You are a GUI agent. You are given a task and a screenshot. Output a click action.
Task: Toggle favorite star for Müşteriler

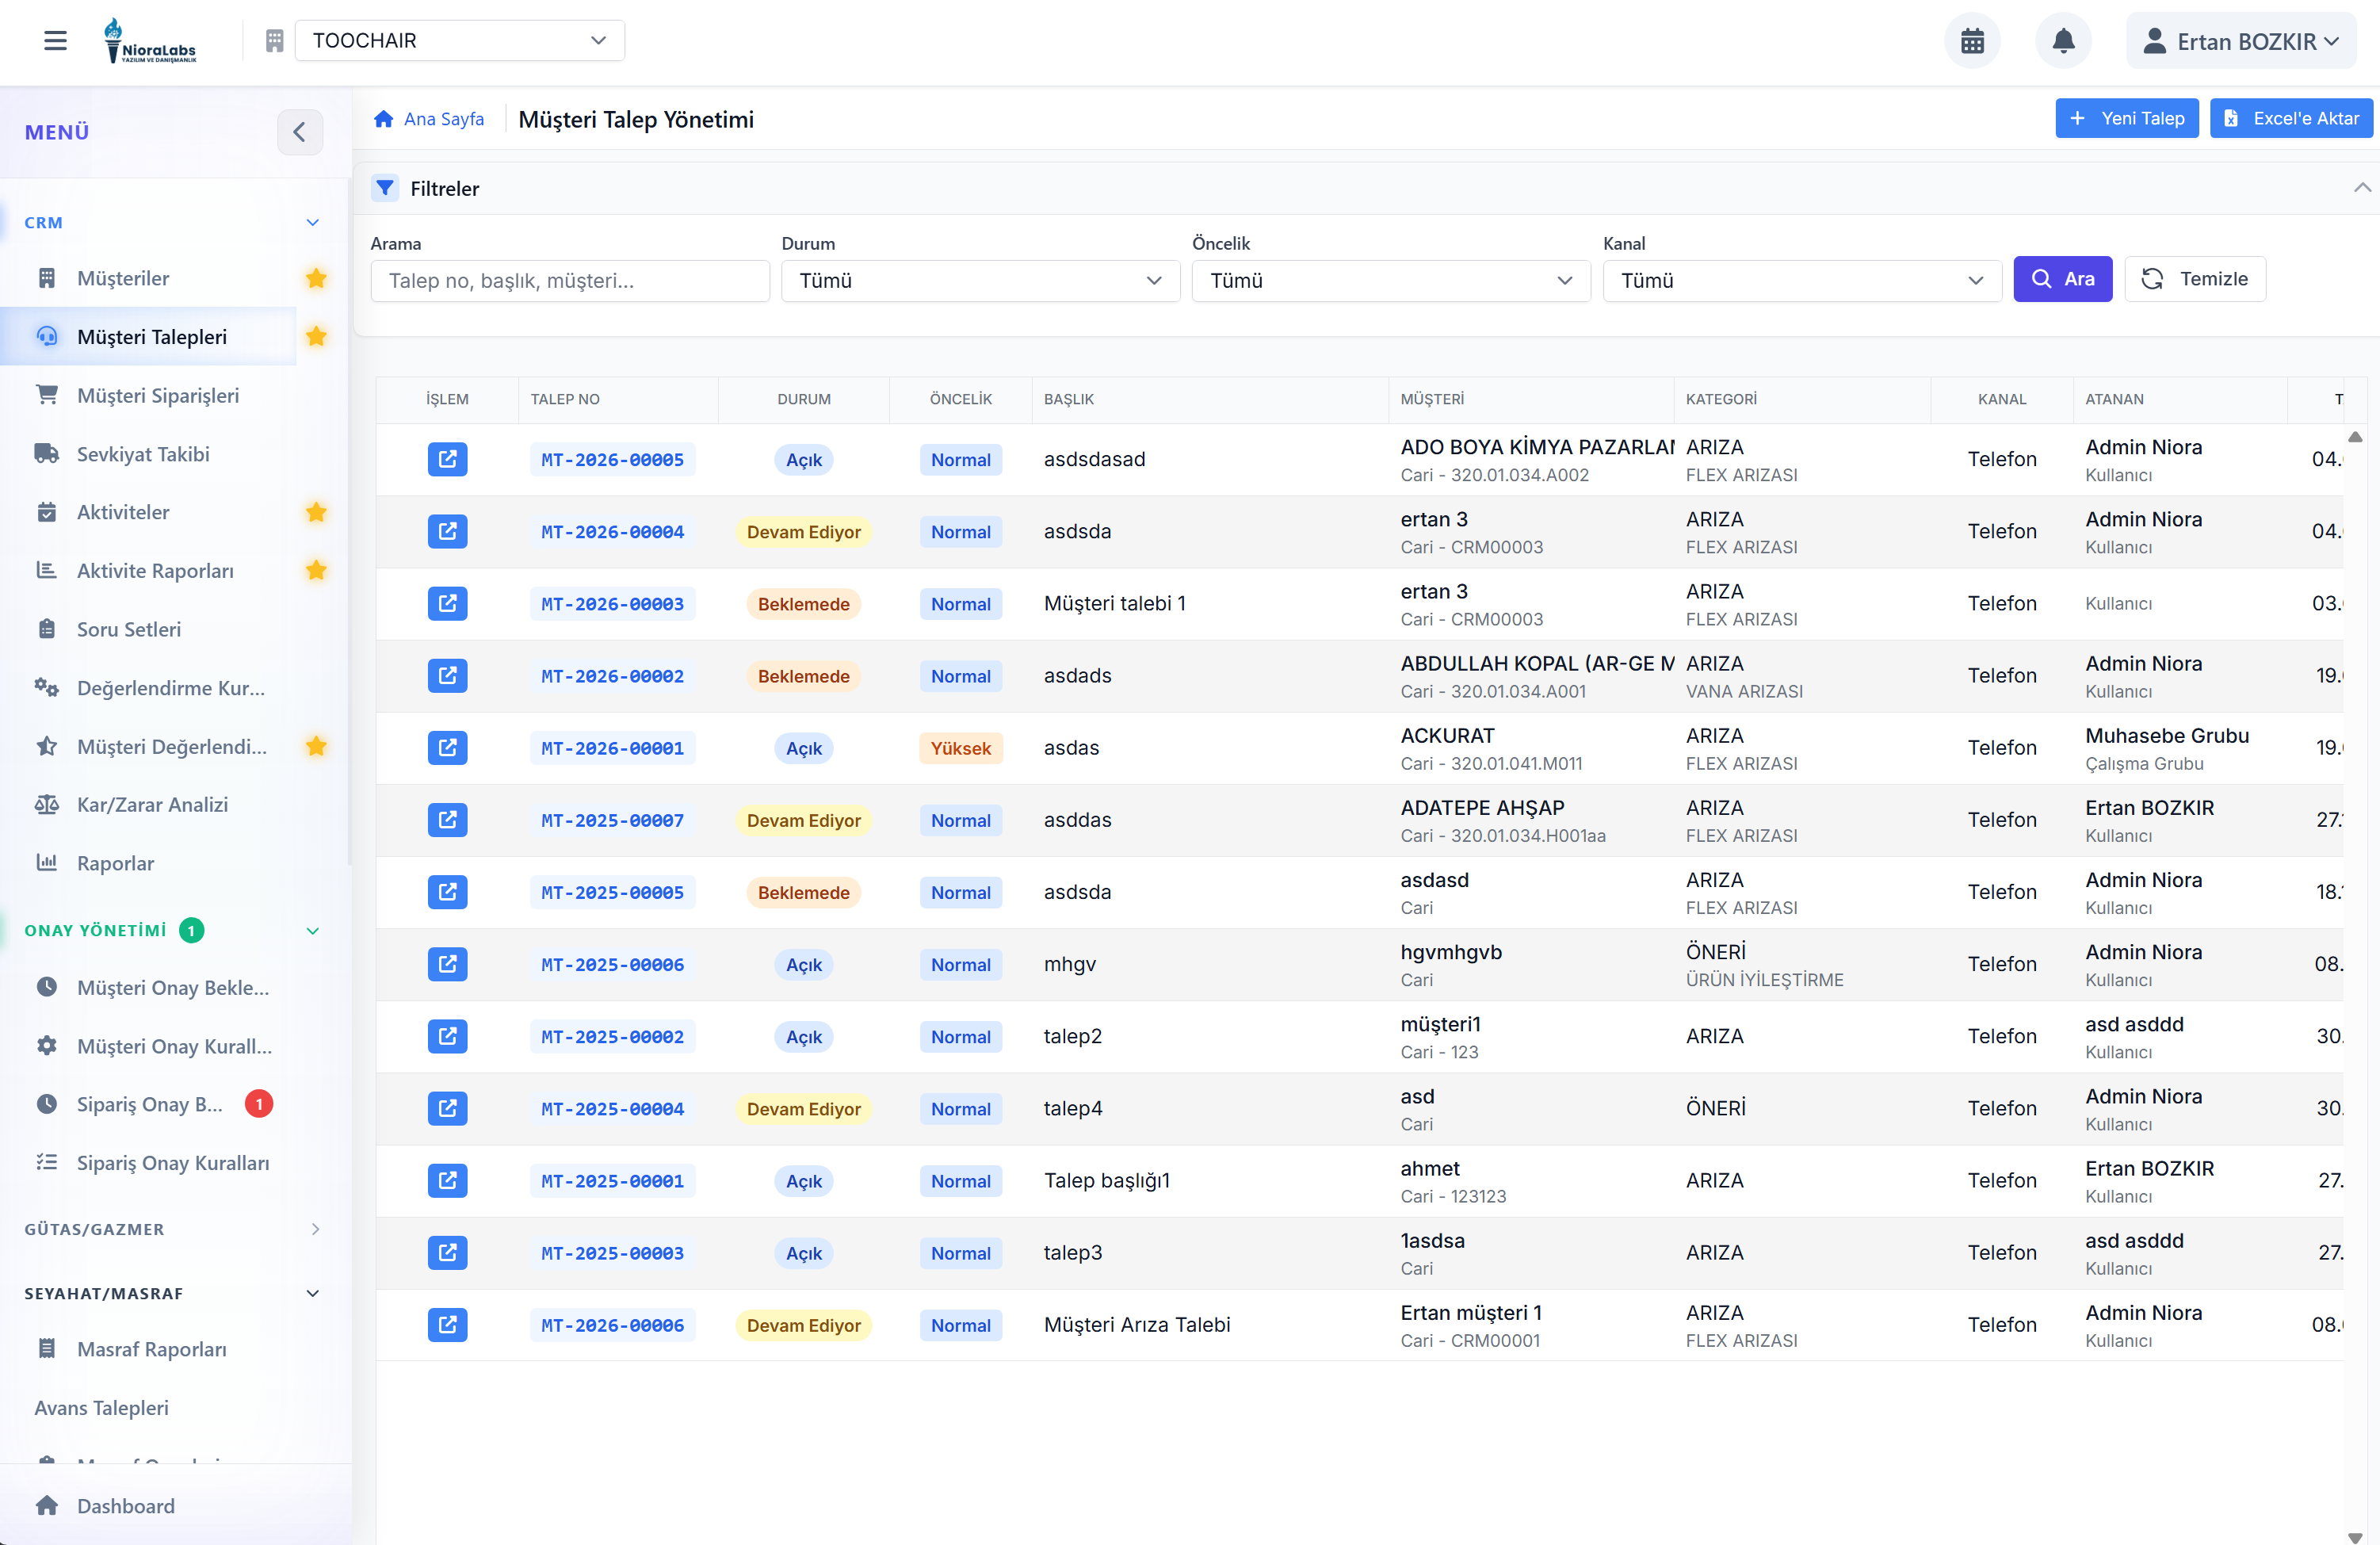point(316,278)
